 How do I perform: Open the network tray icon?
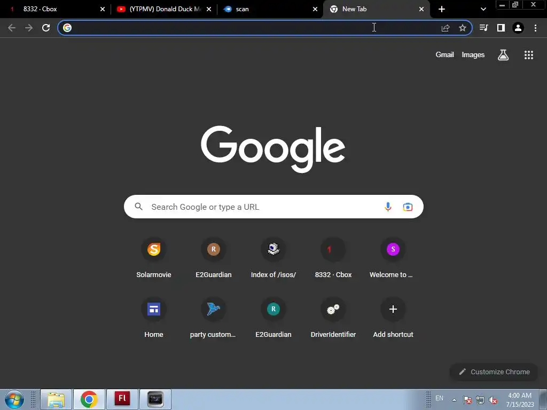pos(480,400)
